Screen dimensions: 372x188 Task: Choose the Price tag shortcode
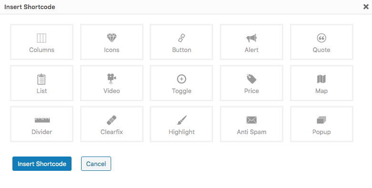click(x=251, y=83)
